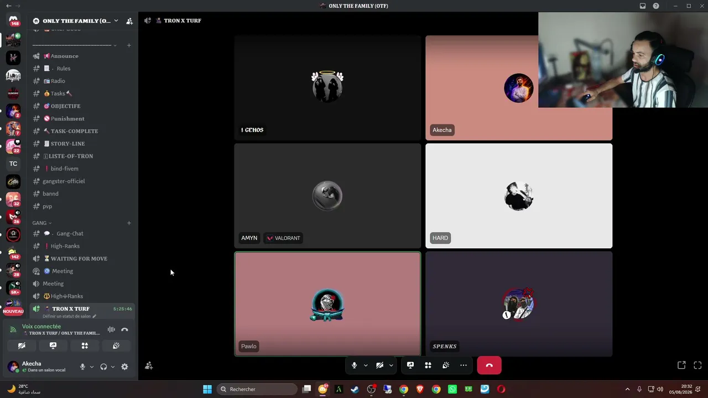Click Définir un statut de salon

tap(66, 316)
